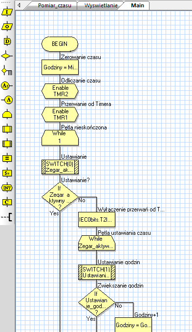This screenshot has width=192, height=332.
Task: Select the Decision diamond tool
Action: (x=7, y=56)
